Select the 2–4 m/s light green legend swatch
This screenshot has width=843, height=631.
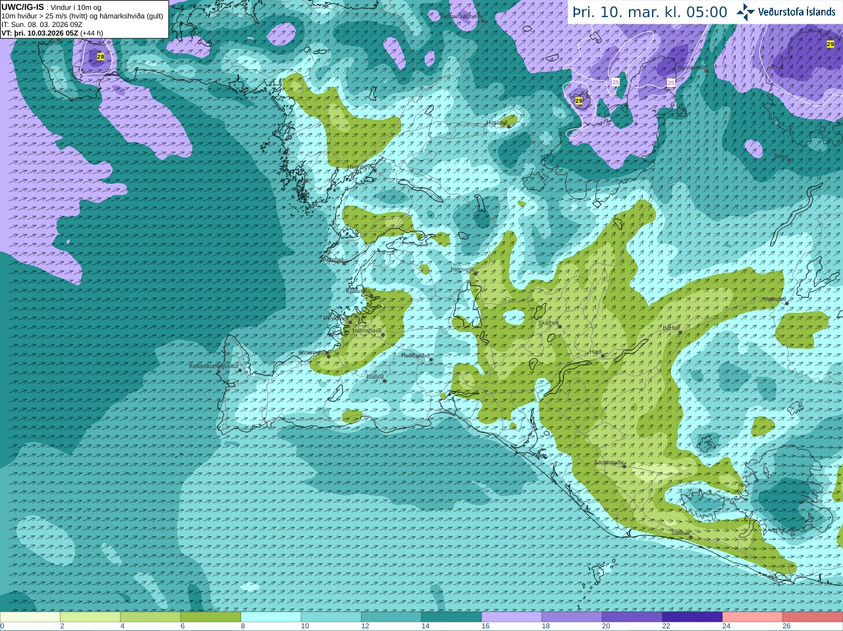click(90, 617)
